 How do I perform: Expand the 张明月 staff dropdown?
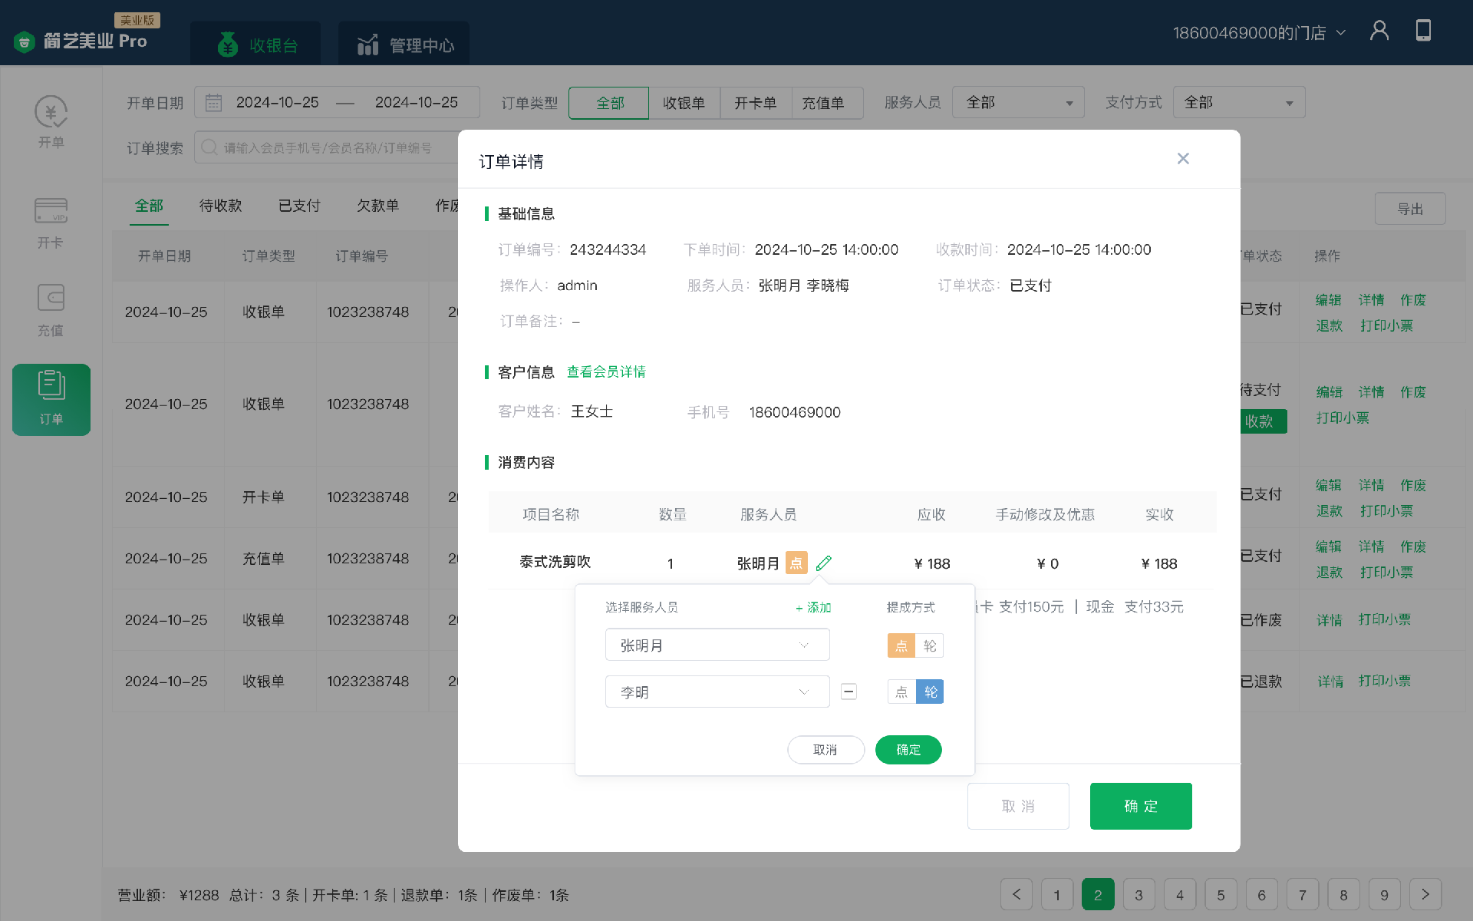pyautogui.click(x=717, y=645)
